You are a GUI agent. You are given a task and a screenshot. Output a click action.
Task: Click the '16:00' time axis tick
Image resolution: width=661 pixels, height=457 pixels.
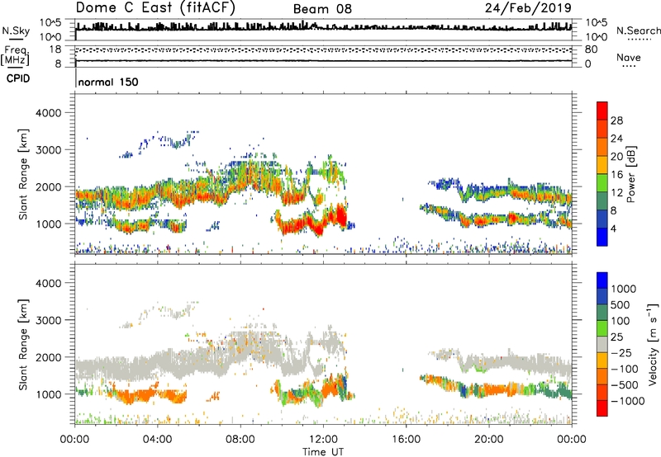tap(406, 440)
